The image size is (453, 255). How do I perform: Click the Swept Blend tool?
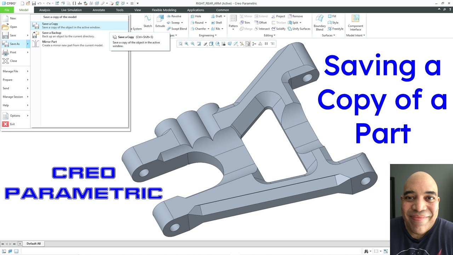tap(177, 29)
